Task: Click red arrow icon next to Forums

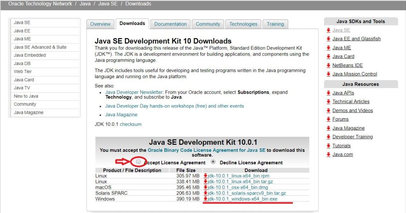Action: pos(328,119)
